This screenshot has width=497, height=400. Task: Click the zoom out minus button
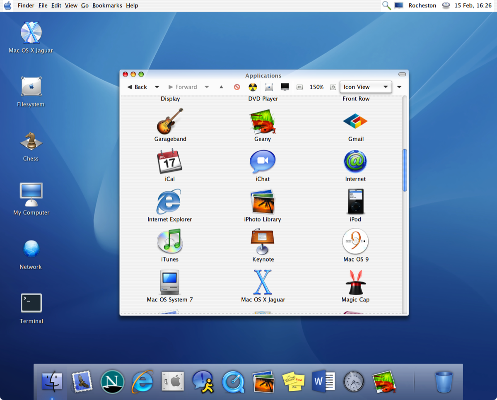(300, 87)
